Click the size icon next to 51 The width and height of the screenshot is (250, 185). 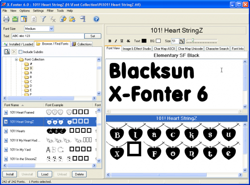pos(182,41)
